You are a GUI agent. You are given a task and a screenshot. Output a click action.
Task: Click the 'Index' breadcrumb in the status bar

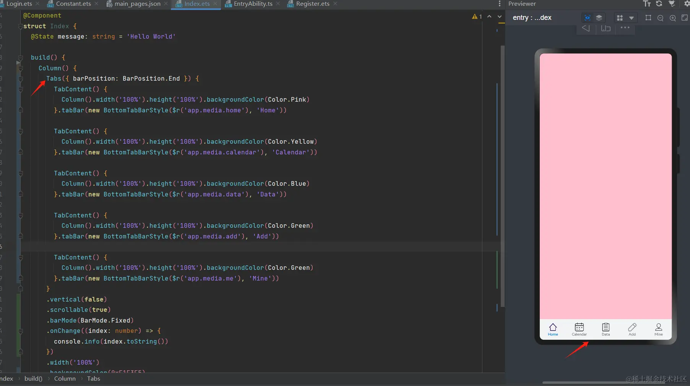pos(6,379)
